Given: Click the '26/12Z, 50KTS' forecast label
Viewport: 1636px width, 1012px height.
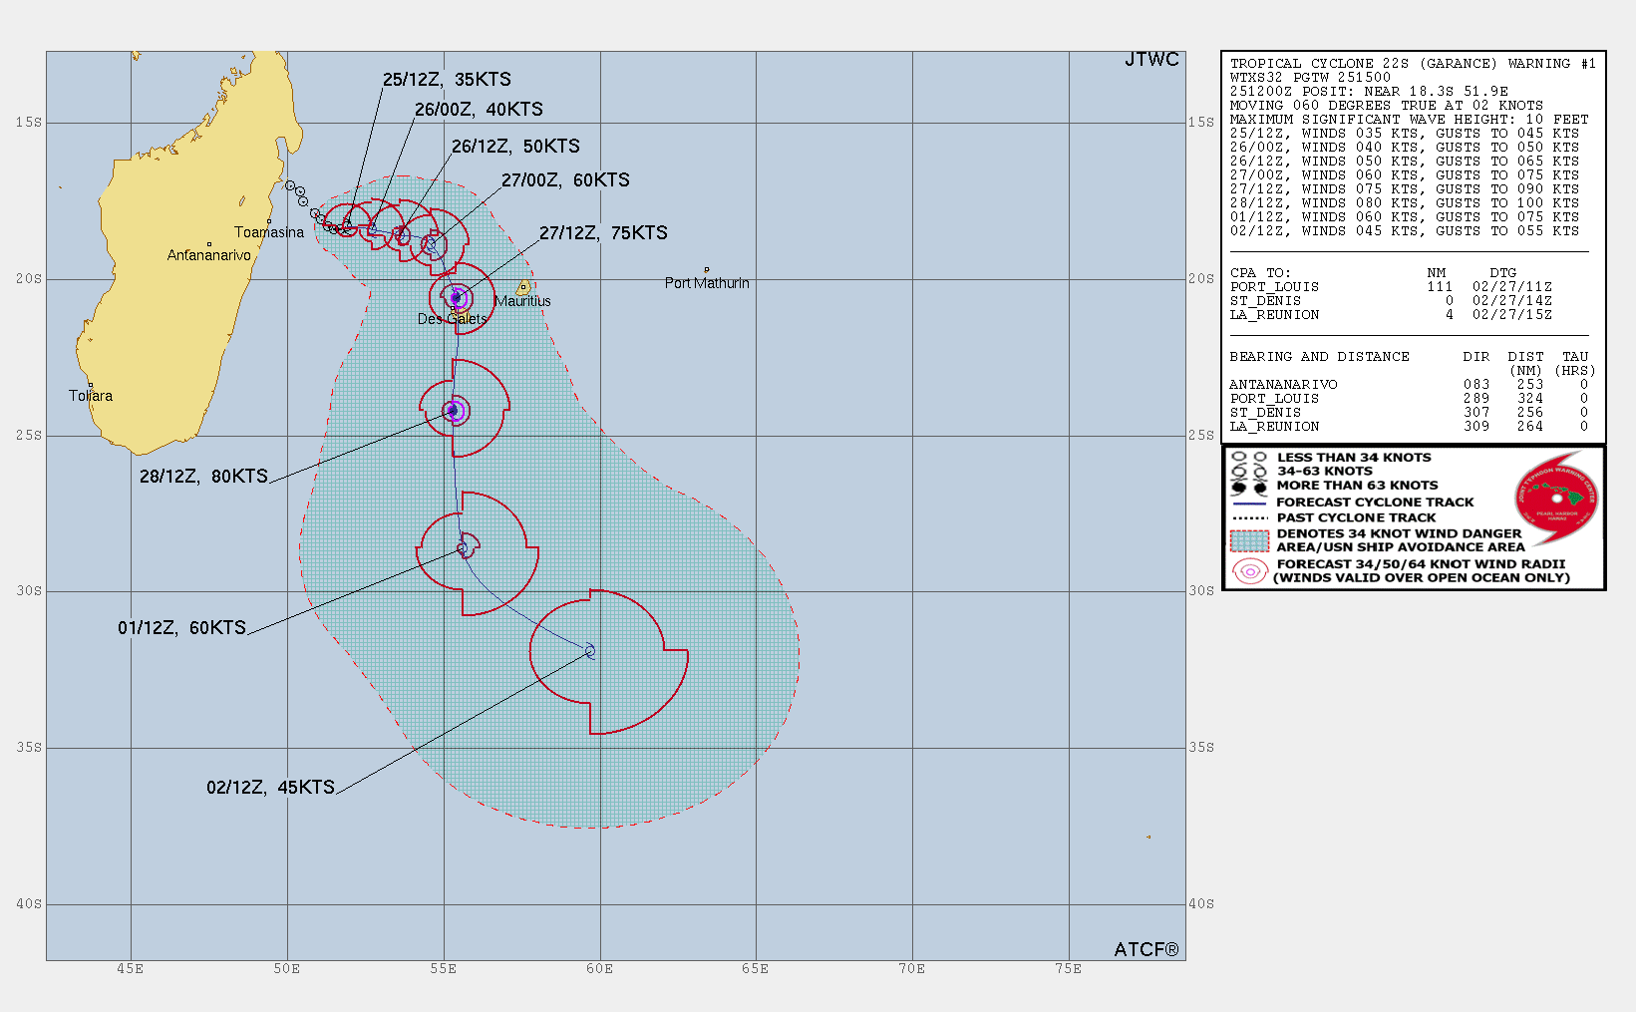Looking at the screenshot, I should coord(515,147).
